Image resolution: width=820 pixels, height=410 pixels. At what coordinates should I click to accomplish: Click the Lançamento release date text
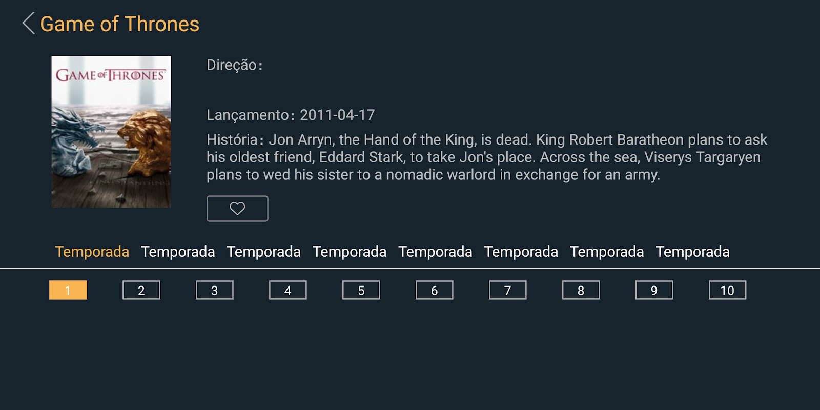click(x=291, y=115)
